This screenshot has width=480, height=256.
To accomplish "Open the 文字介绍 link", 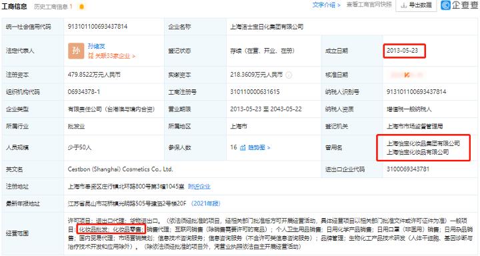I will (326, 5).
